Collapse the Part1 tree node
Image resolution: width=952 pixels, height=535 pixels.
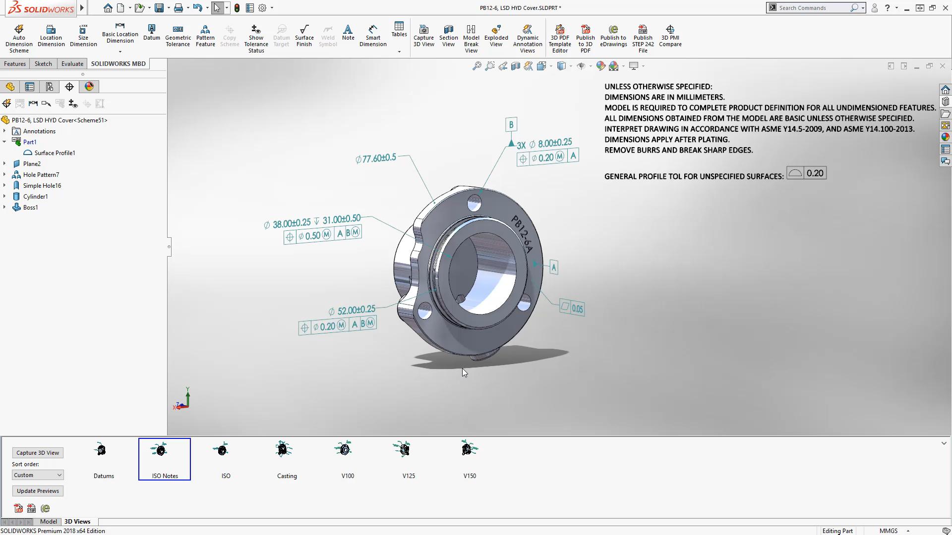pos(4,142)
